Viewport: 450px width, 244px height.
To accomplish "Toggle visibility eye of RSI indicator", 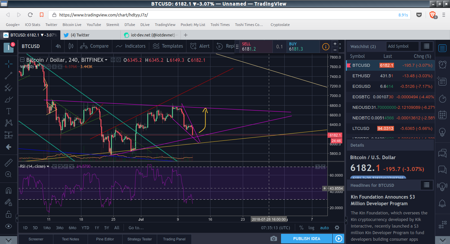I will tap(55, 166).
